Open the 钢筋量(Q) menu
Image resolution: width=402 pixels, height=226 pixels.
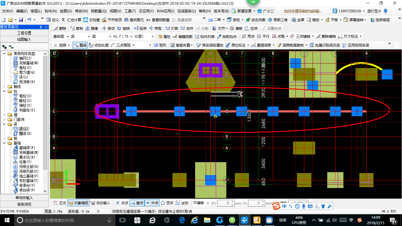point(99,11)
